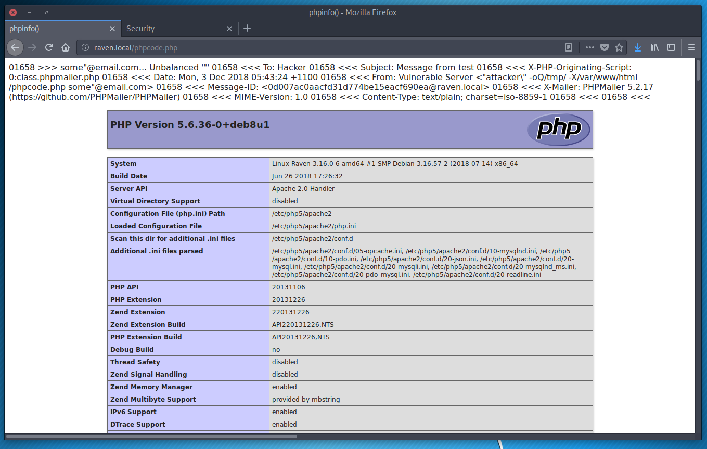Open the downloads panel
The width and height of the screenshot is (707, 449).
tap(638, 47)
